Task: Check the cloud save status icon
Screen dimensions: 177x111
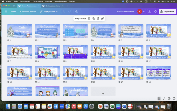Action: pyautogui.click(x=77, y=11)
